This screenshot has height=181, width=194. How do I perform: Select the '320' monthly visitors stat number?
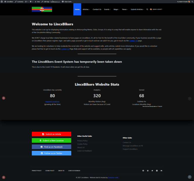pos(97,96)
